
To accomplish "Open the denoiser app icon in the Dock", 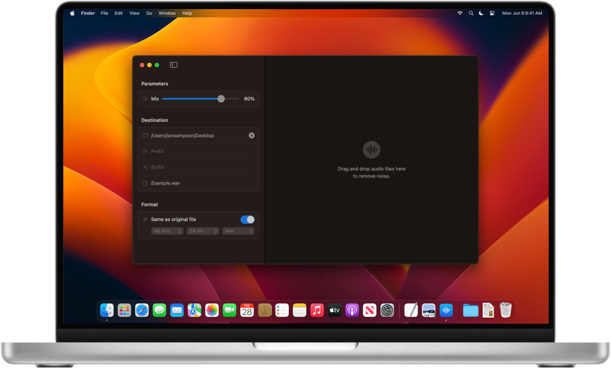I will coord(446,310).
